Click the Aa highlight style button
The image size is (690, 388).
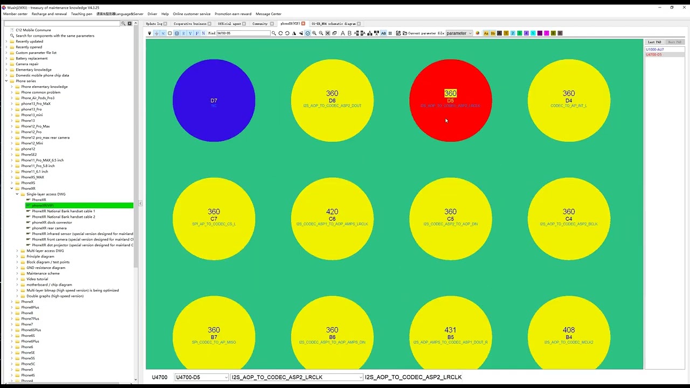point(486,33)
